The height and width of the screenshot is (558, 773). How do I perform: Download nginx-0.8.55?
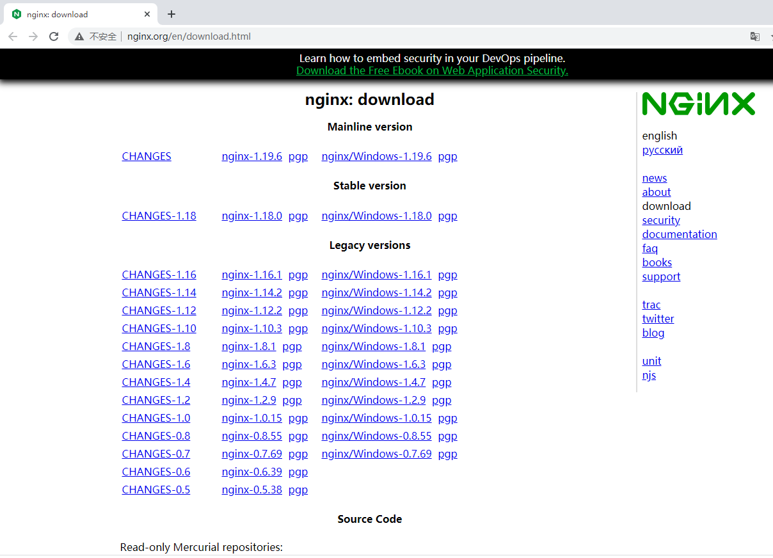pos(251,436)
